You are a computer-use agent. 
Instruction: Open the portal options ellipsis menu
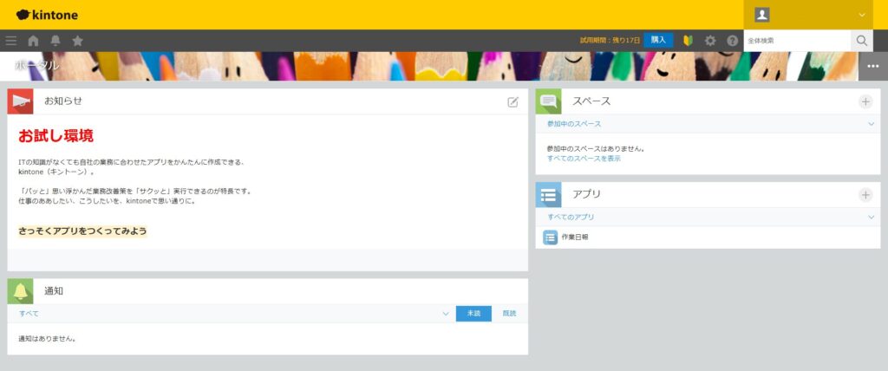[x=872, y=67]
